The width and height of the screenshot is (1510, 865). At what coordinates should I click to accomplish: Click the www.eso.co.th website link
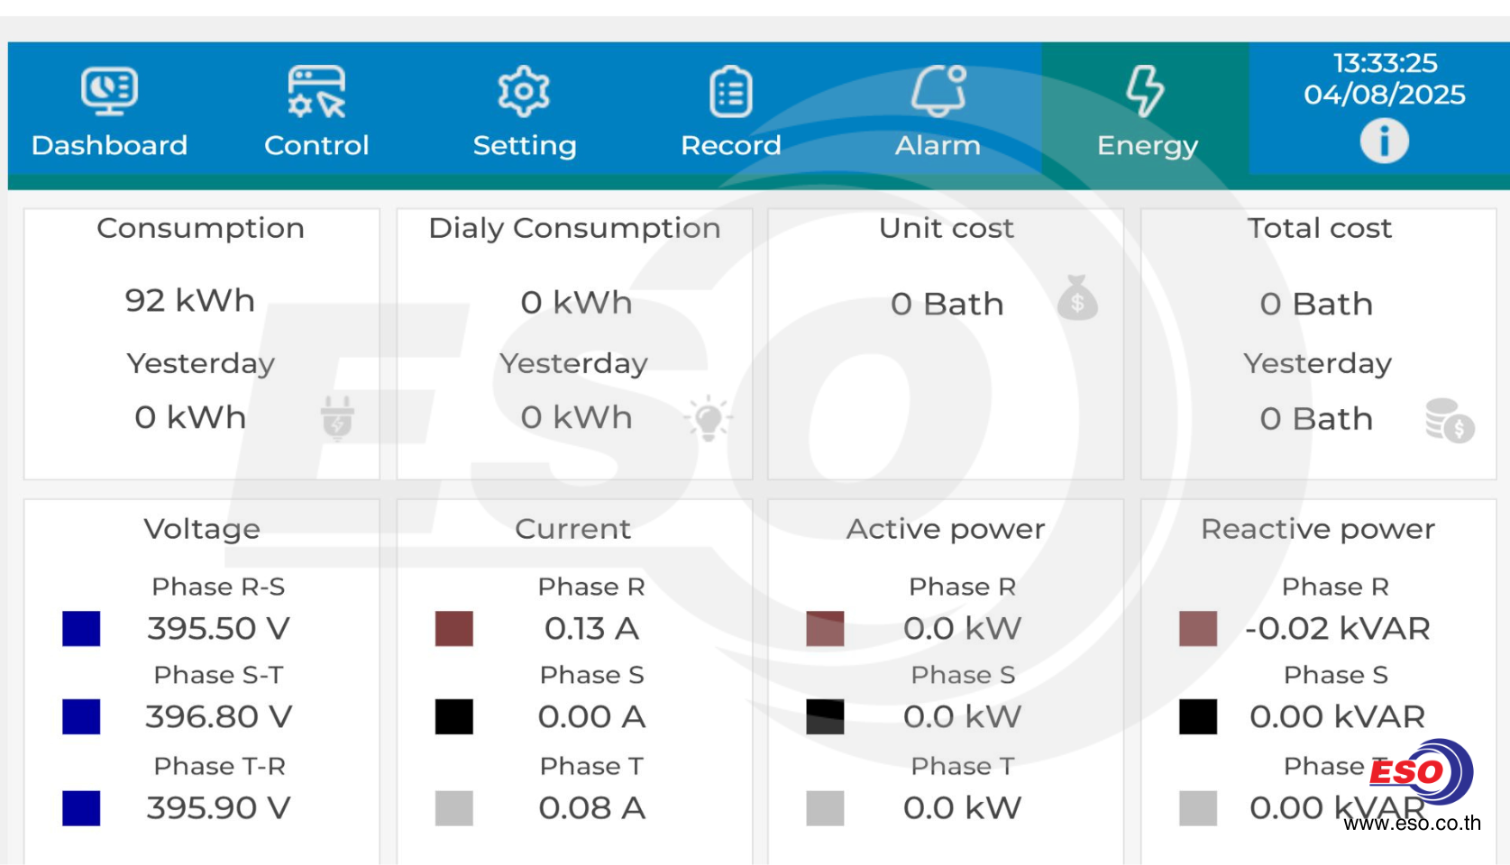tap(1412, 823)
